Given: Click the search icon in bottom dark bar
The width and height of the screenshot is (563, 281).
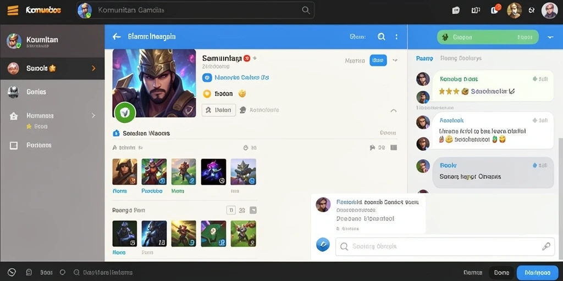Looking at the screenshot, I should [x=76, y=272].
